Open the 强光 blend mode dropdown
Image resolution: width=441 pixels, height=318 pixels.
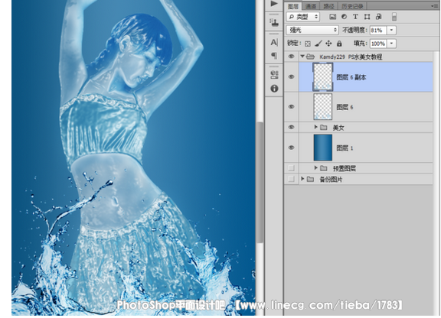click(312, 30)
